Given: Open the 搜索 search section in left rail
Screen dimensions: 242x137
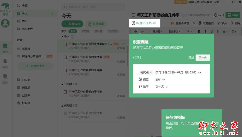Looking at the screenshot, I should coord(5,79).
